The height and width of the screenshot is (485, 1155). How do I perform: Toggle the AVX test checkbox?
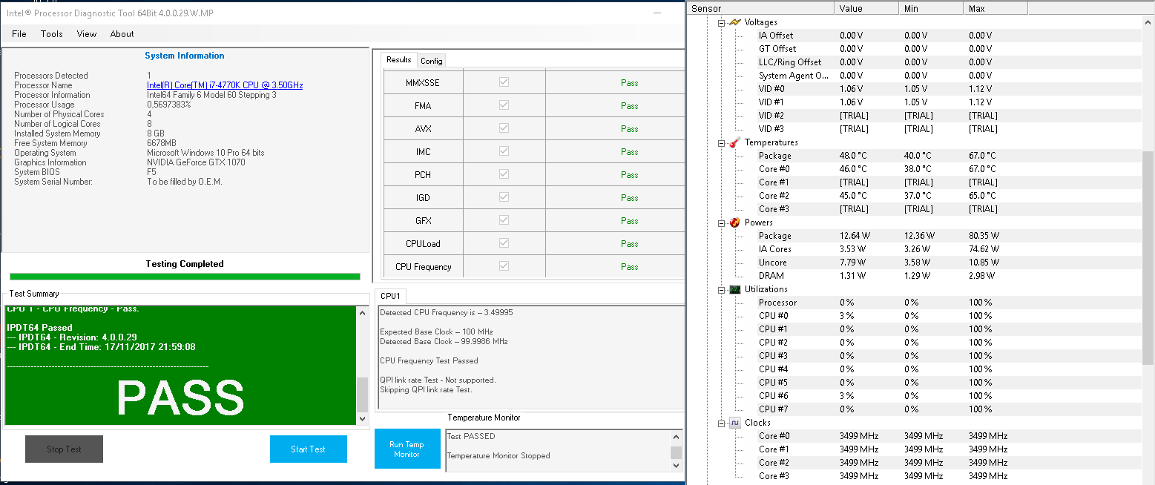click(x=504, y=128)
